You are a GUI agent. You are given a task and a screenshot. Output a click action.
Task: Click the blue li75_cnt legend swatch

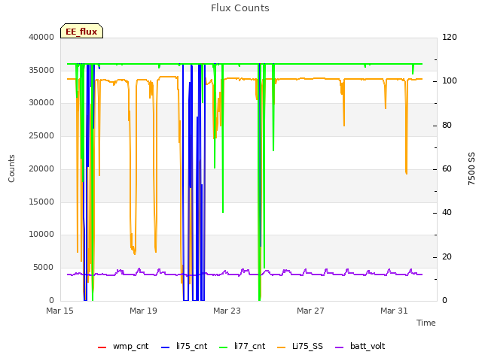[x=166, y=347]
